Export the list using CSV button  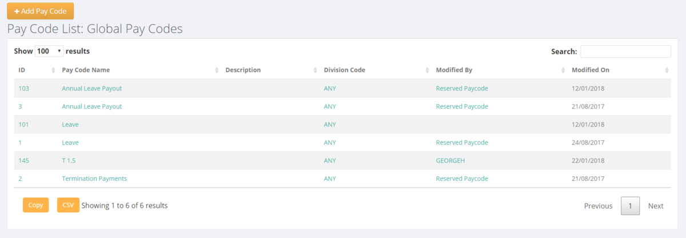coord(68,205)
